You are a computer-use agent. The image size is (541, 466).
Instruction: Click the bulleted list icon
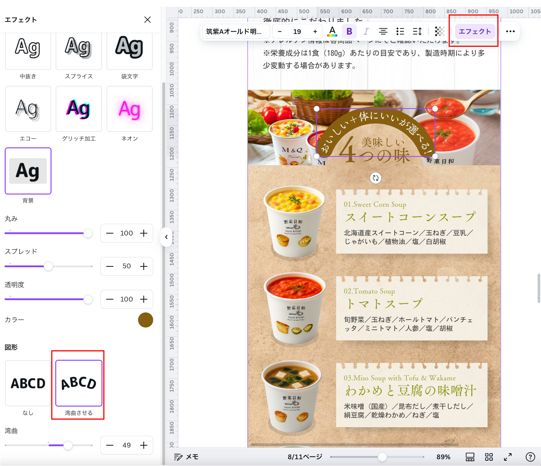(400, 31)
